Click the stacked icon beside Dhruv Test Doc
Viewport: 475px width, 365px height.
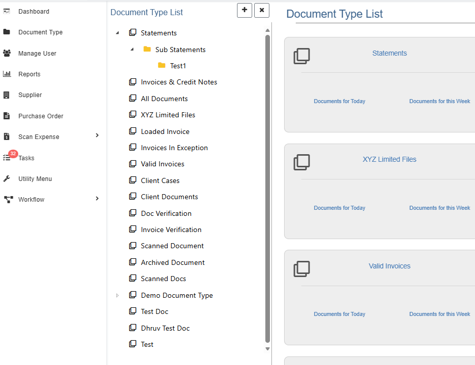point(133,328)
